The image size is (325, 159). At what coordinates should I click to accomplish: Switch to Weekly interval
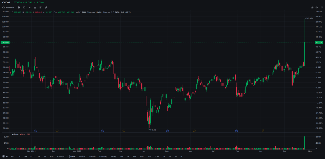click(x=82, y=157)
